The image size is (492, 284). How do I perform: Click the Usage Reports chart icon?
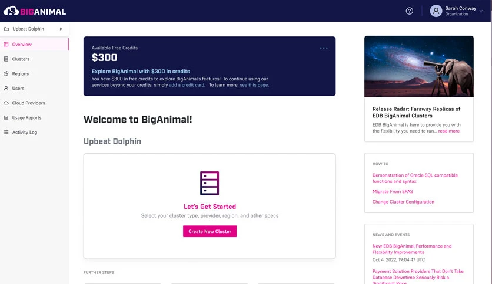coord(6,117)
